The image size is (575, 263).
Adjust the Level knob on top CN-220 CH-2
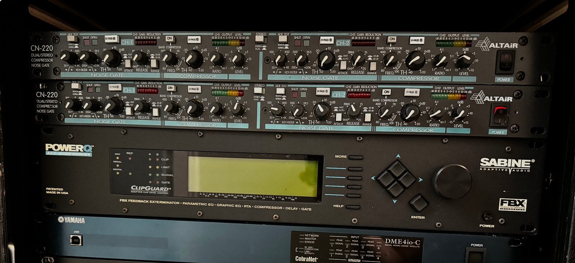466,61
